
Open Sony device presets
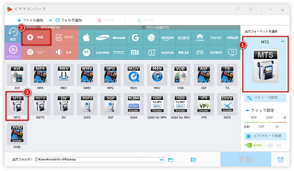tap(184, 37)
